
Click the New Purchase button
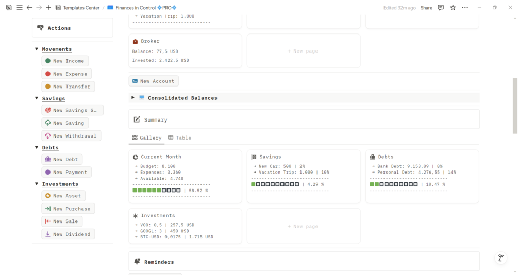click(x=68, y=209)
